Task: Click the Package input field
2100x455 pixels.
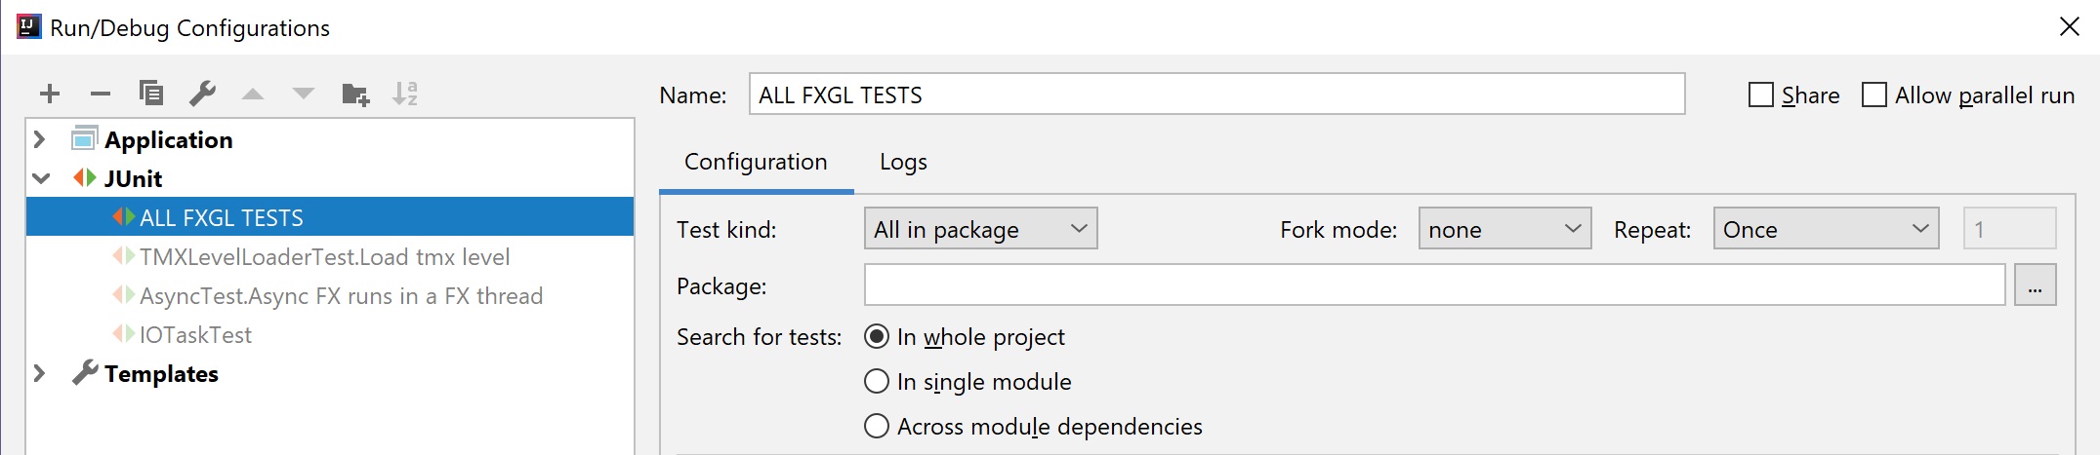Action: point(1435,285)
